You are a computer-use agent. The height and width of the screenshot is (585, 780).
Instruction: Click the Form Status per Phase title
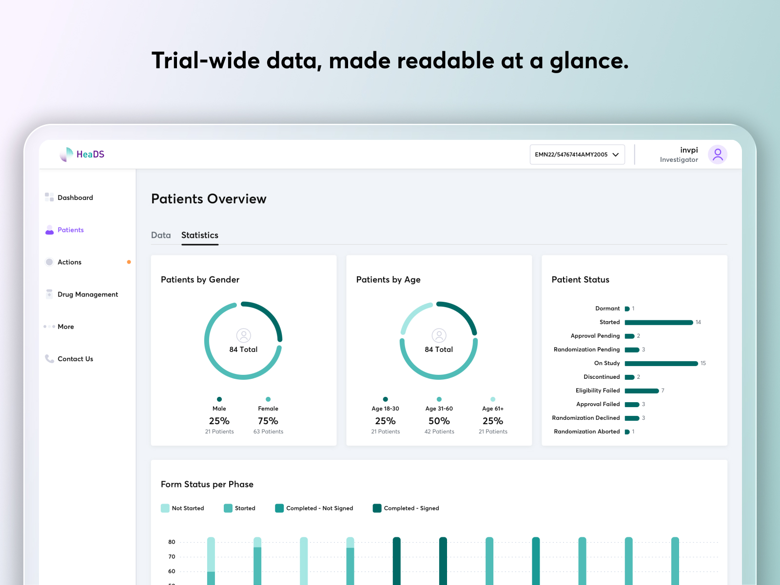coord(207,484)
